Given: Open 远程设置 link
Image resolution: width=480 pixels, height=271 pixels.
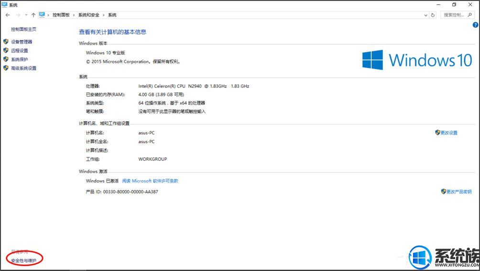Looking at the screenshot, I should point(19,51).
